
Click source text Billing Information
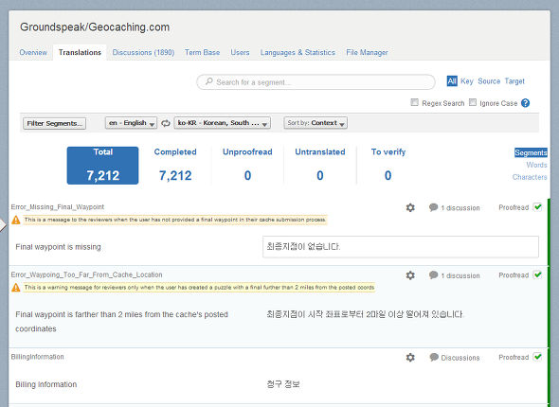(46, 384)
